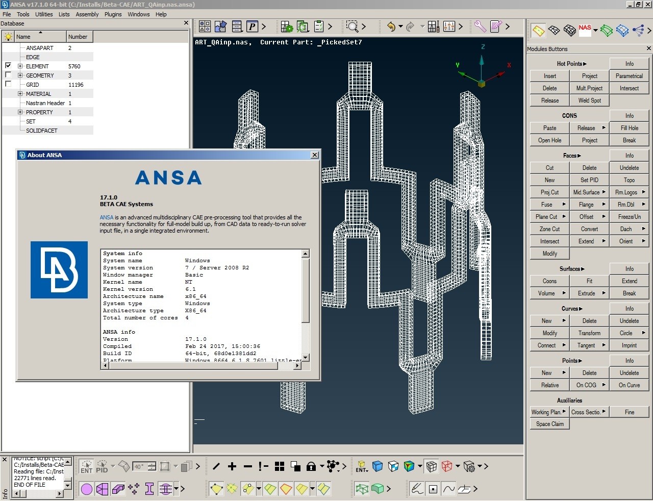Click the Parametrical button
Image resolution: width=653 pixels, height=501 pixels.
pyautogui.click(x=629, y=76)
